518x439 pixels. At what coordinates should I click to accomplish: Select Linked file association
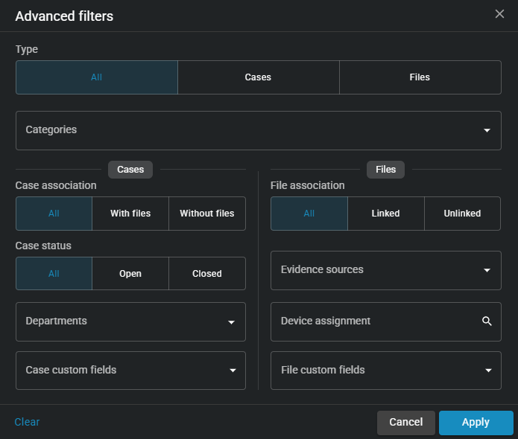385,214
